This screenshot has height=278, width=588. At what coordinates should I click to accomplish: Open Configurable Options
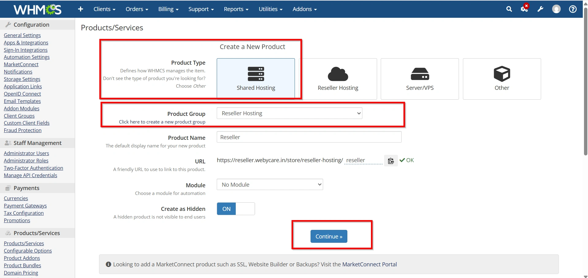(28, 251)
